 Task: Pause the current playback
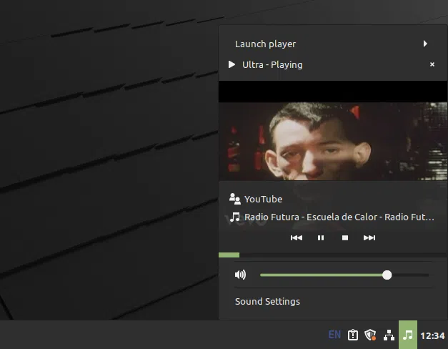pos(321,237)
